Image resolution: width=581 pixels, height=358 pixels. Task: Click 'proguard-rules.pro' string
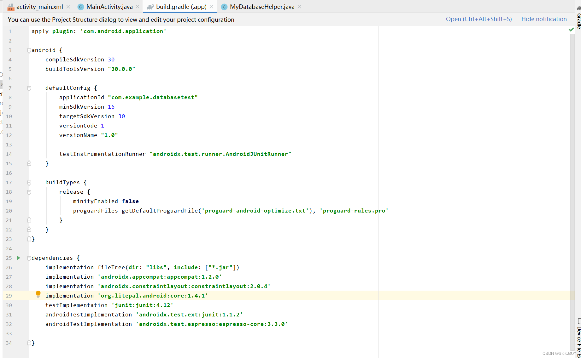[x=354, y=211]
